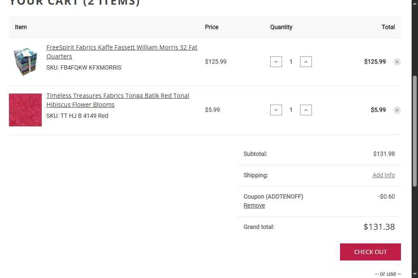Remove Tonga Batik Red item from cart
This screenshot has width=418, height=278.
(x=397, y=110)
